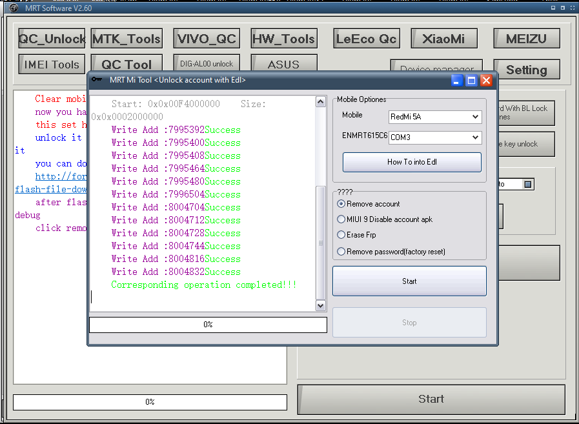Screen dimensions: 579x424
Task: Click the key icon of MRT Mi Tool dialog
Action: point(97,79)
